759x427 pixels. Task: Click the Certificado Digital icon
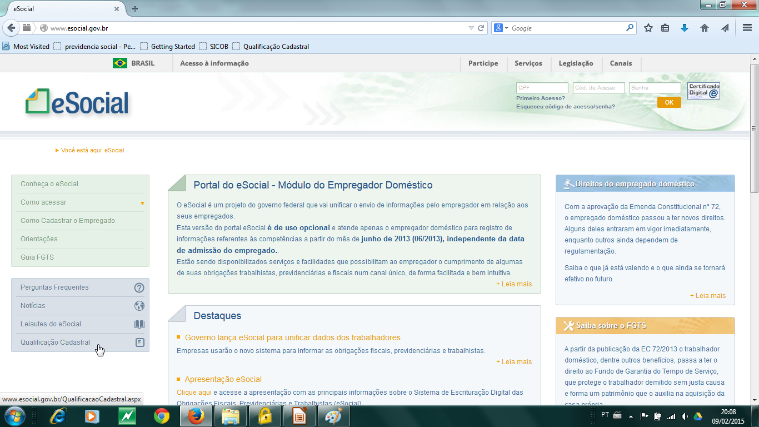pyautogui.click(x=703, y=91)
